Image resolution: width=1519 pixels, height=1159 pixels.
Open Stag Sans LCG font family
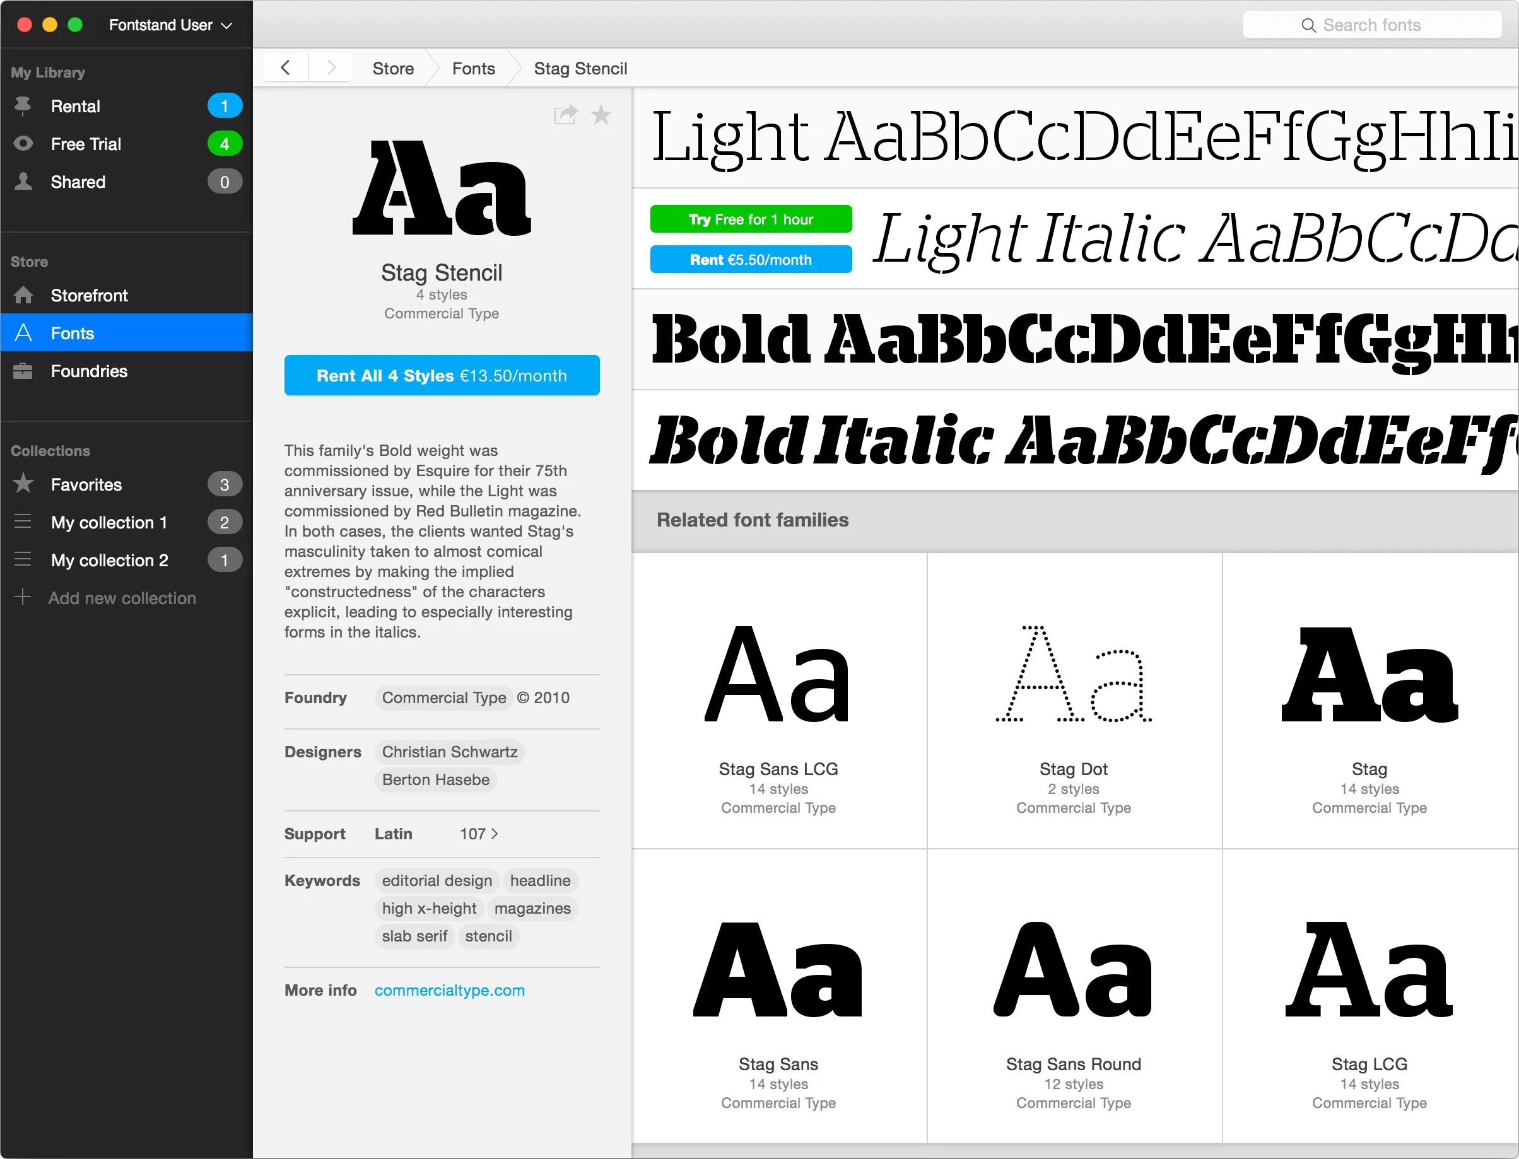click(x=778, y=700)
